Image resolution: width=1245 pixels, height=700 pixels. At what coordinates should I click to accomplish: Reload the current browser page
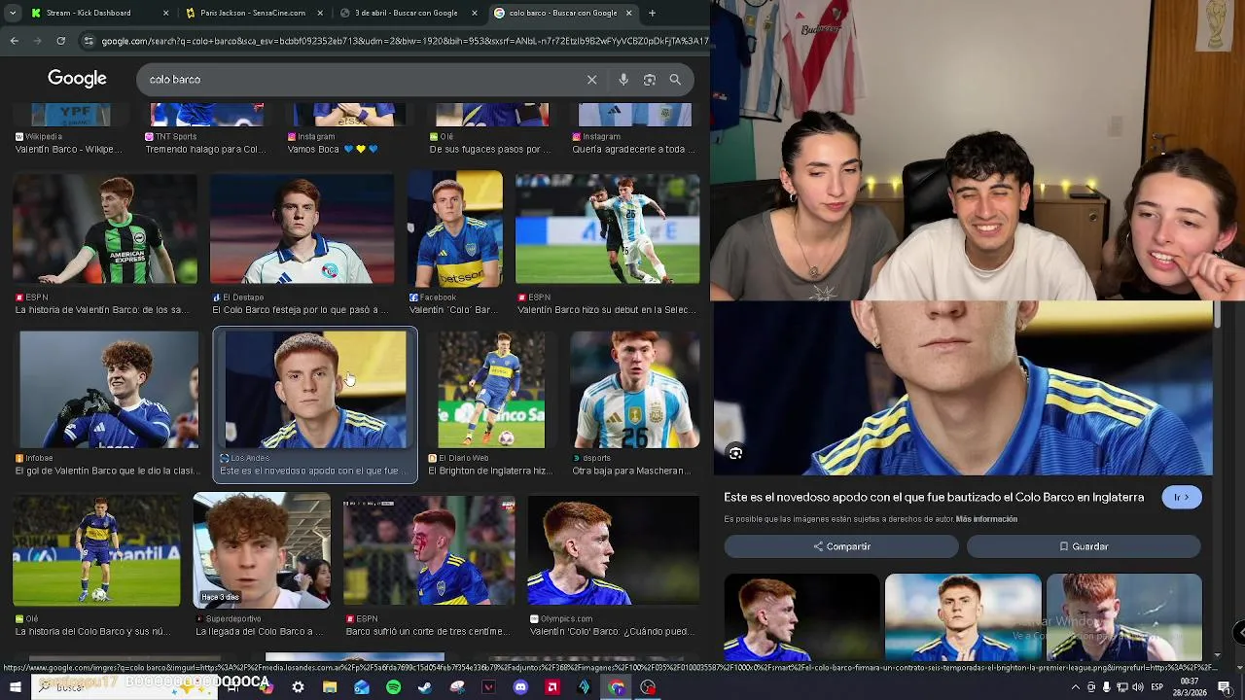pyautogui.click(x=60, y=41)
